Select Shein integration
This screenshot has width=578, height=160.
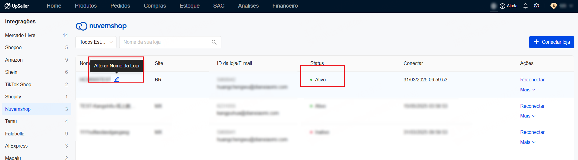[x=36, y=72]
